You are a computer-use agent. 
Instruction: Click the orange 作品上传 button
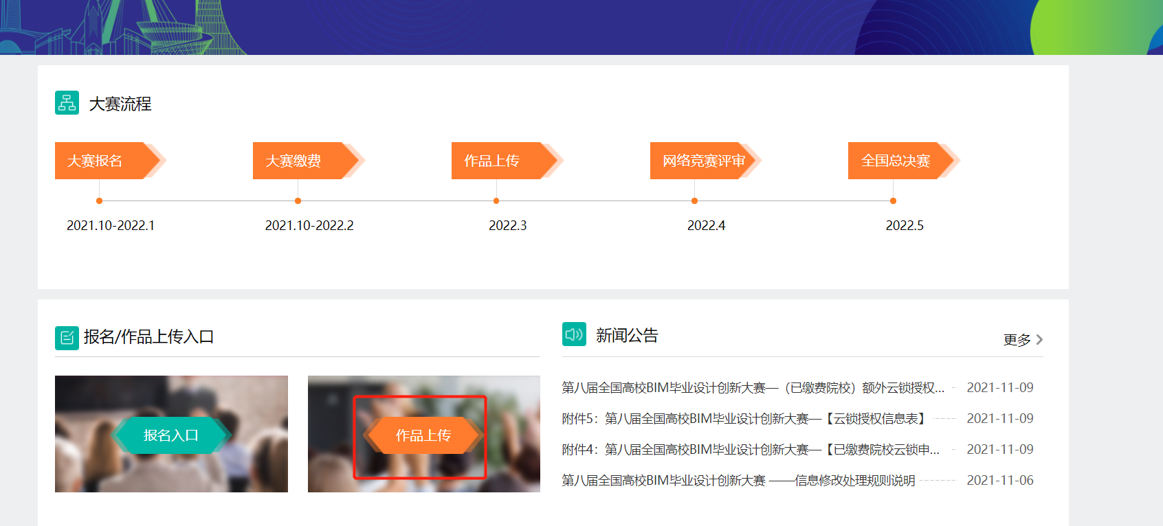pyautogui.click(x=423, y=435)
